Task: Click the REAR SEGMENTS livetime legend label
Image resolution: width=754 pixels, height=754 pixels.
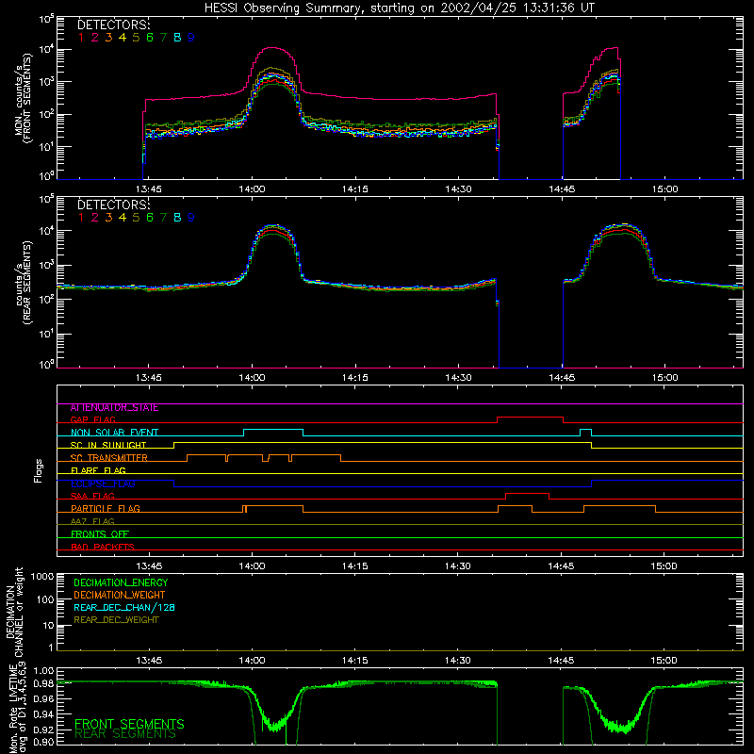Action: click(x=125, y=734)
